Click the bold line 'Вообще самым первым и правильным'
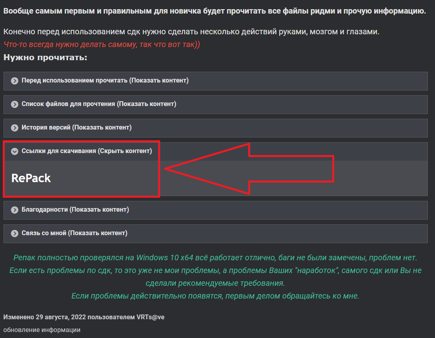This screenshot has height=338, width=435. 215,11
